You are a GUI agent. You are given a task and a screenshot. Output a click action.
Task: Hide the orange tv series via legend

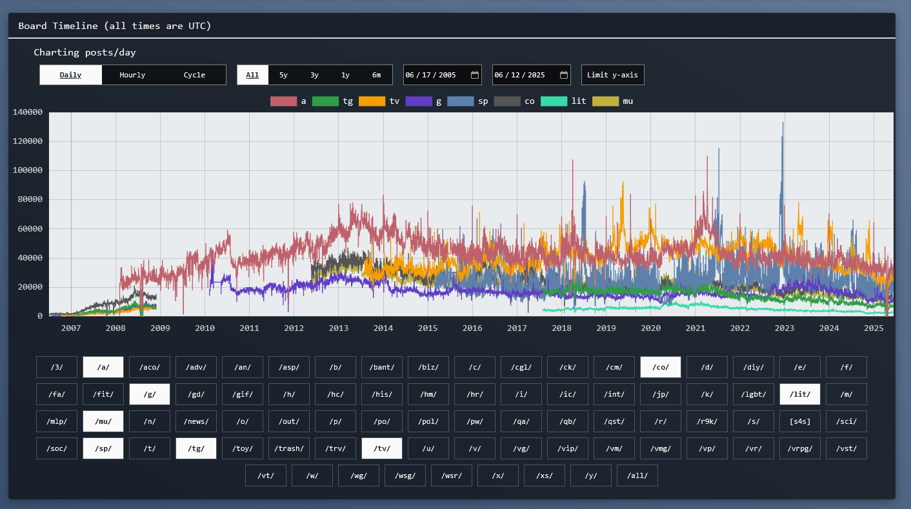coord(371,101)
